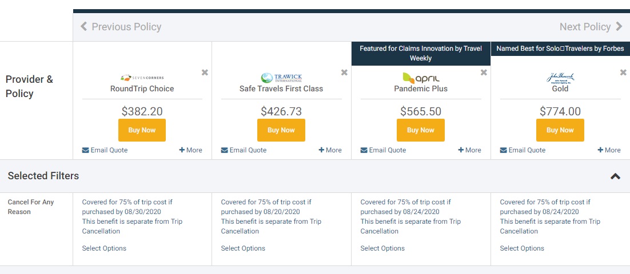
Task: Click the April provider logo
Action: click(x=421, y=78)
